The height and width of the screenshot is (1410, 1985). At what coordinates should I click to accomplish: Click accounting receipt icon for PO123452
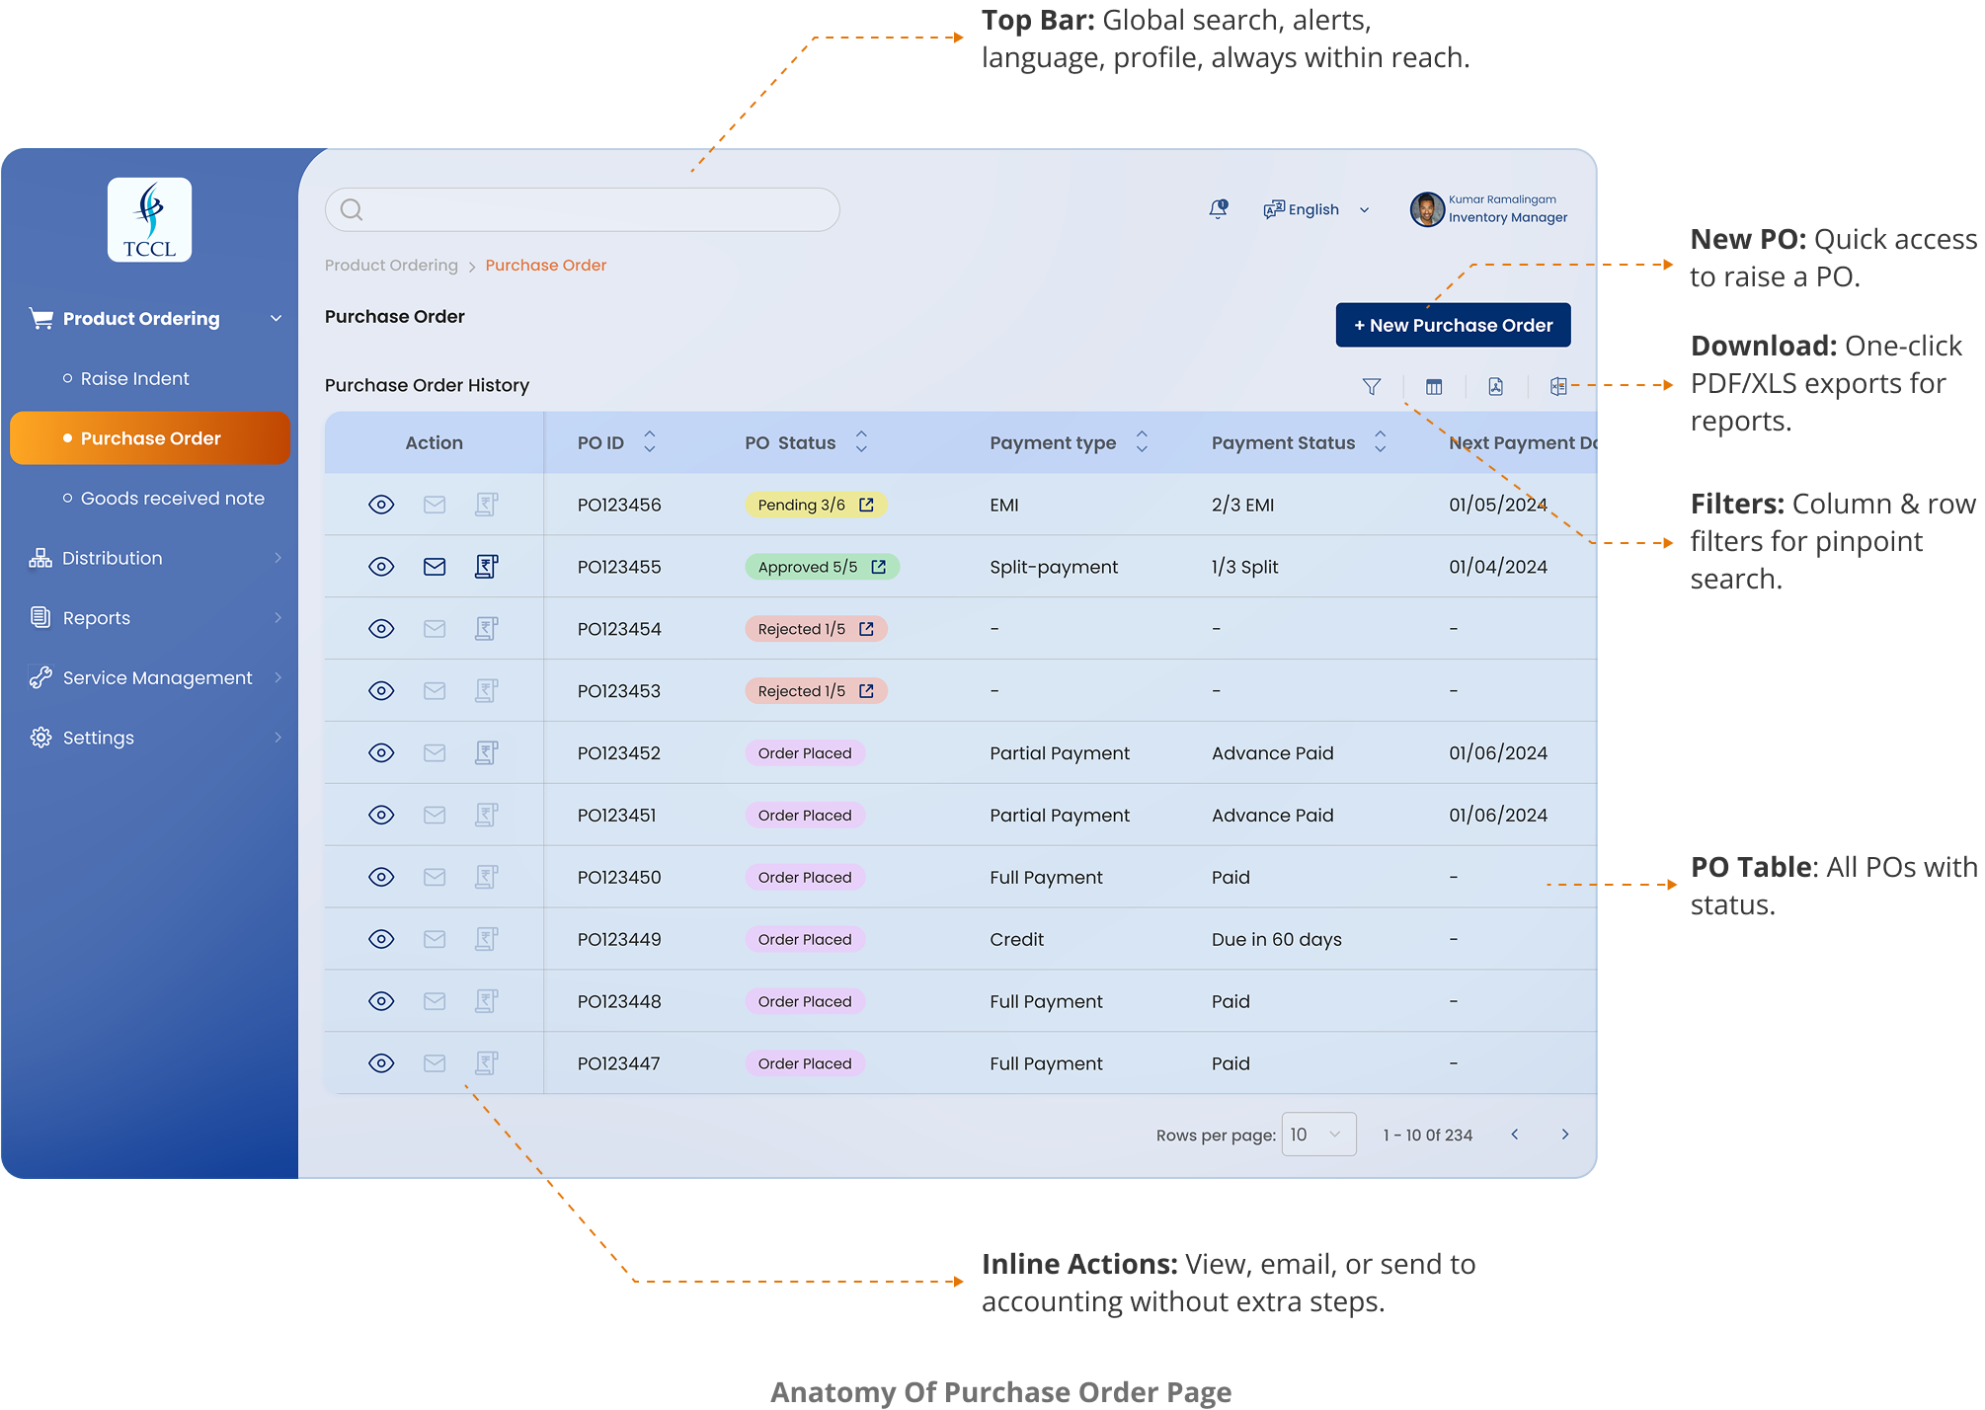tap(486, 753)
